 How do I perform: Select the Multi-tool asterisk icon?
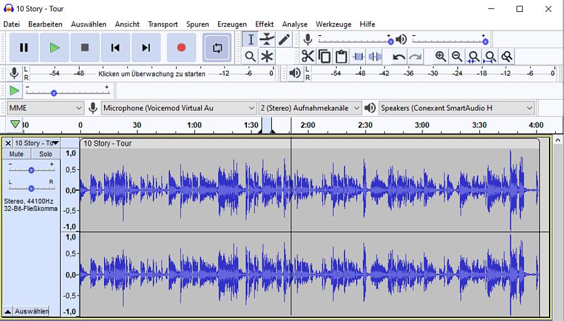coord(267,56)
